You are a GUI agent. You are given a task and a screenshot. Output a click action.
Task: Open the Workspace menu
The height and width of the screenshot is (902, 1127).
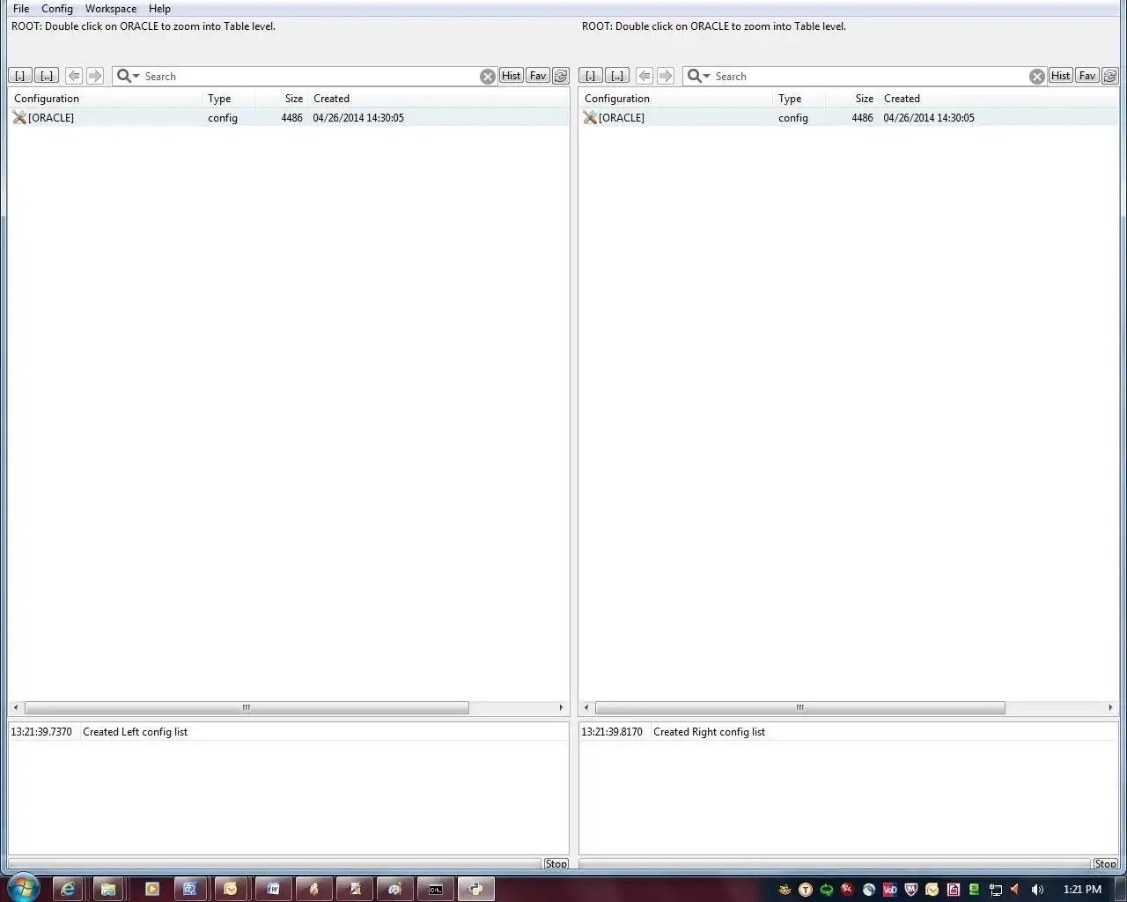tap(111, 9)
